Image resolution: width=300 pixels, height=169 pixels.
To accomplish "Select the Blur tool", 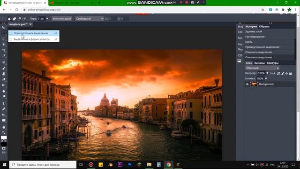I will click(x=4, y=91).
